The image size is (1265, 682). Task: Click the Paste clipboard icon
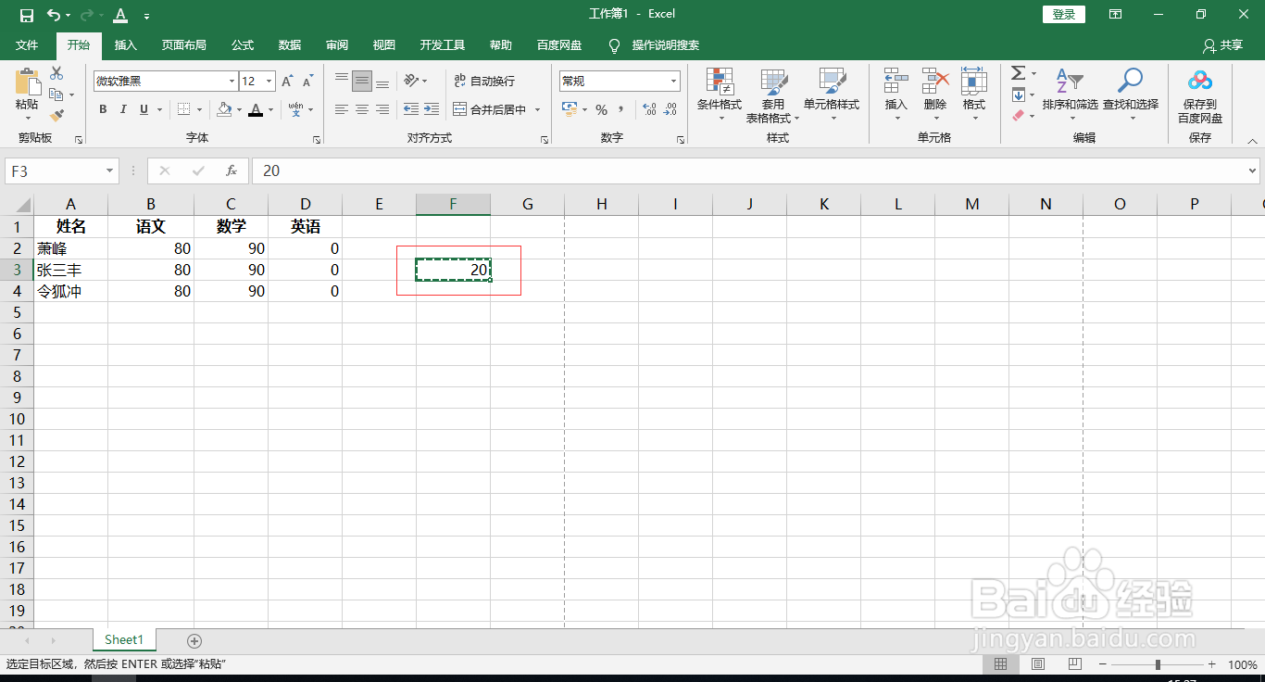27,82
